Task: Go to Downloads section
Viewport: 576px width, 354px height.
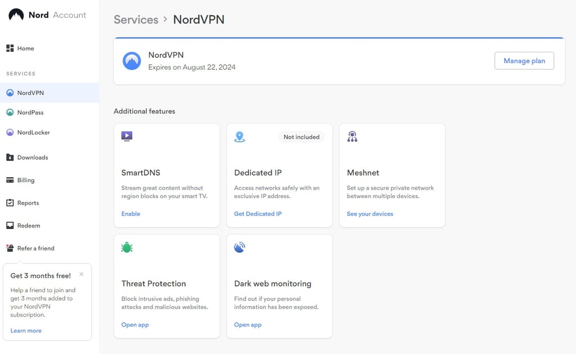Action: [49, 158]
